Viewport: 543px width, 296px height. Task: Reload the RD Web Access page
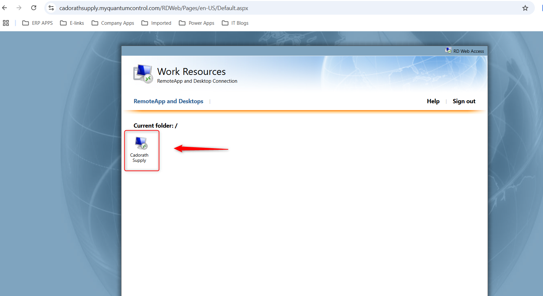(x=34, y=8)
